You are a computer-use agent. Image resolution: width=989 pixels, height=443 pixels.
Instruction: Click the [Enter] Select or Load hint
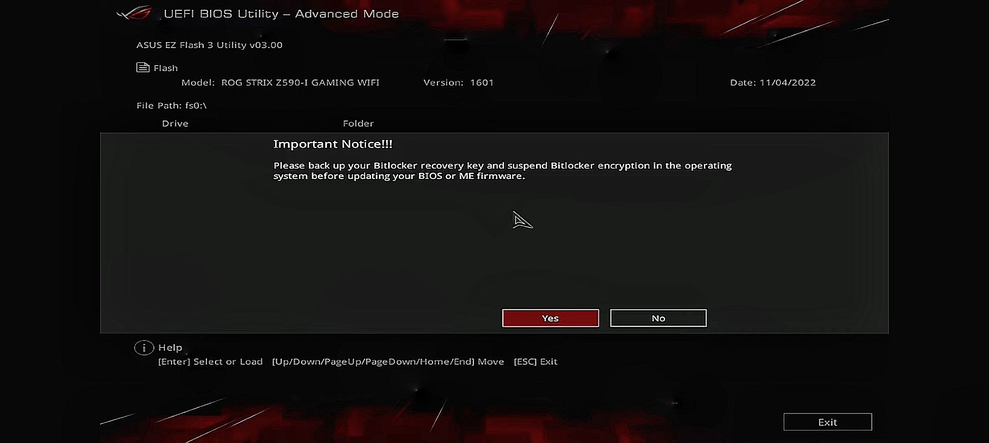coord(210,362)
